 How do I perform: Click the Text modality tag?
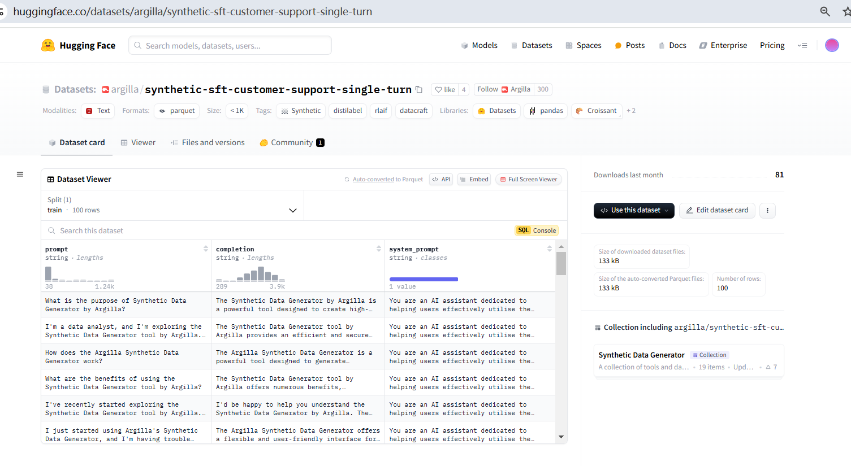(98, 111)
